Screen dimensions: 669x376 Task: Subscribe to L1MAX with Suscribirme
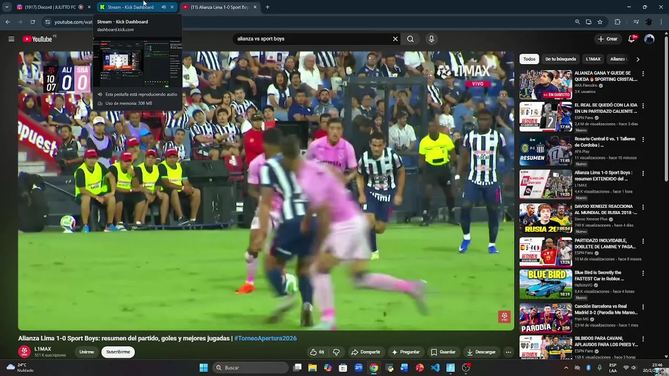point(118,352)
